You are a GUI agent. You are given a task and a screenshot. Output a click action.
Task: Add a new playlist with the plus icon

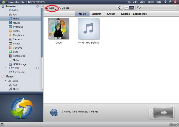(37, 68)
